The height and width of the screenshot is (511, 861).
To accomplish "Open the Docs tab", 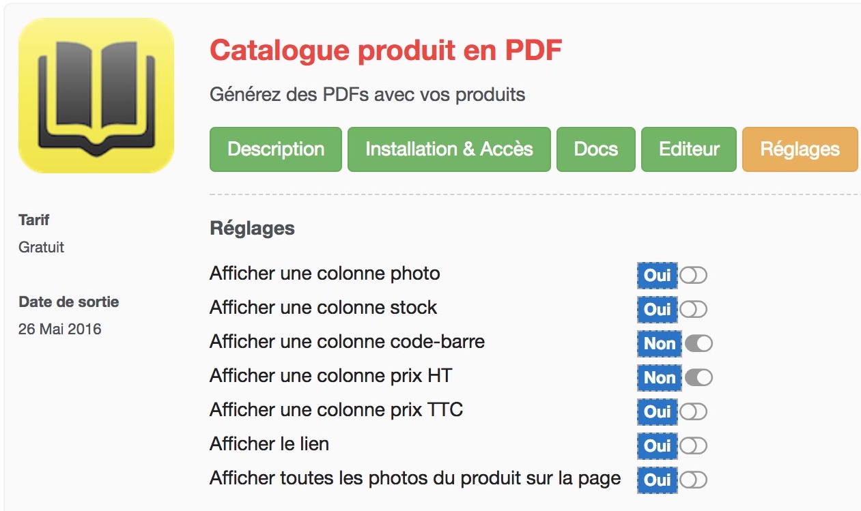I will 596,149.
